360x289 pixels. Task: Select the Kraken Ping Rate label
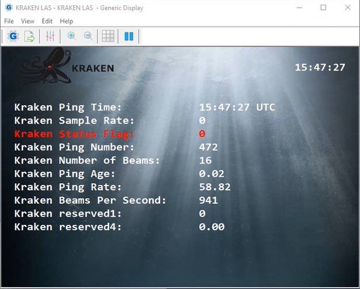coord(68,187)
